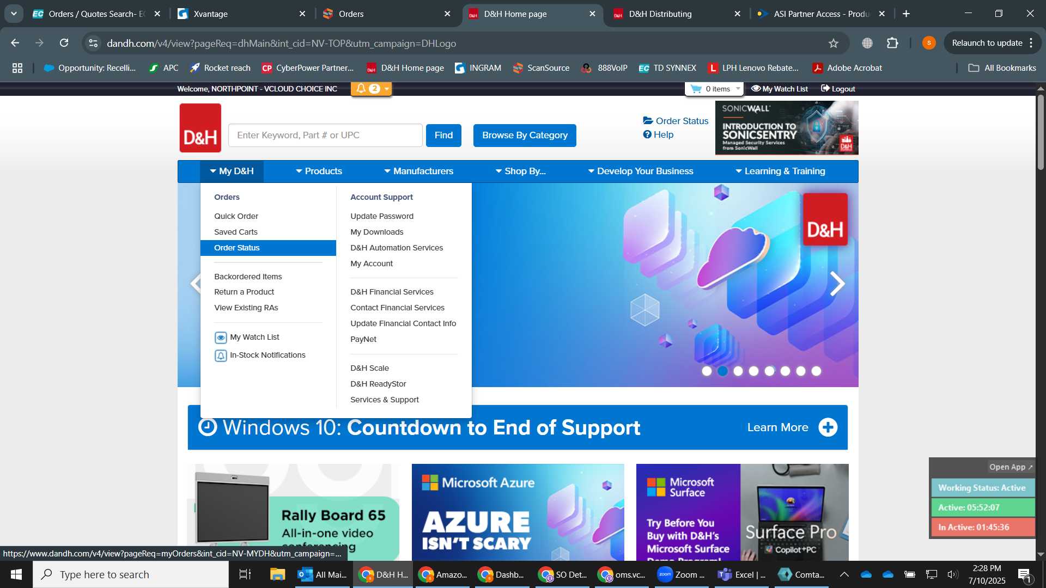Switch to D&H Distributing tab
The height and width of the screenshot is (588, 1046).
tap(677, 14)
